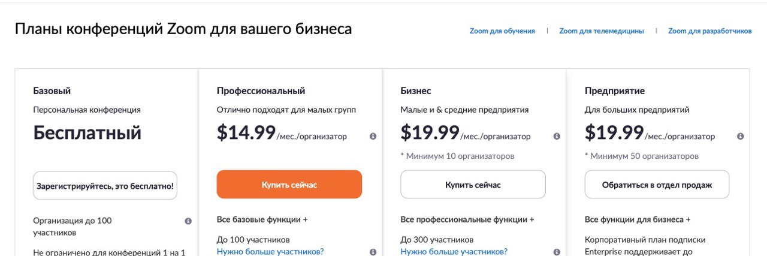Click Обратиться в отдел продаж button
Image resolution: width=767 pixels, height=256 pixels.
pyautogui.click(x=657, y=185)
